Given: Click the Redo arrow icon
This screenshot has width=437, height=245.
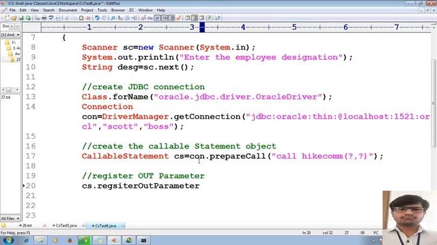Looking at the screenshot, I should click(104, 18).
